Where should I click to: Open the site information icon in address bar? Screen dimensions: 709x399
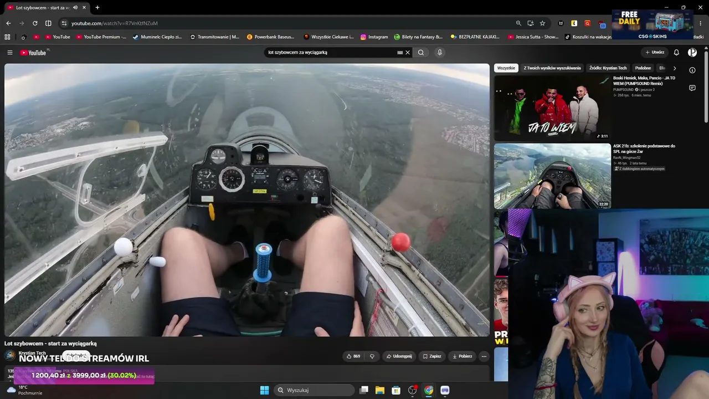pyautogui.click(x=64, y=23)
